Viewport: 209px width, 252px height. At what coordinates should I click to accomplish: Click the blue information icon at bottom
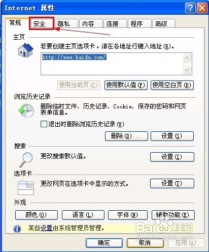tap(17, 229)
